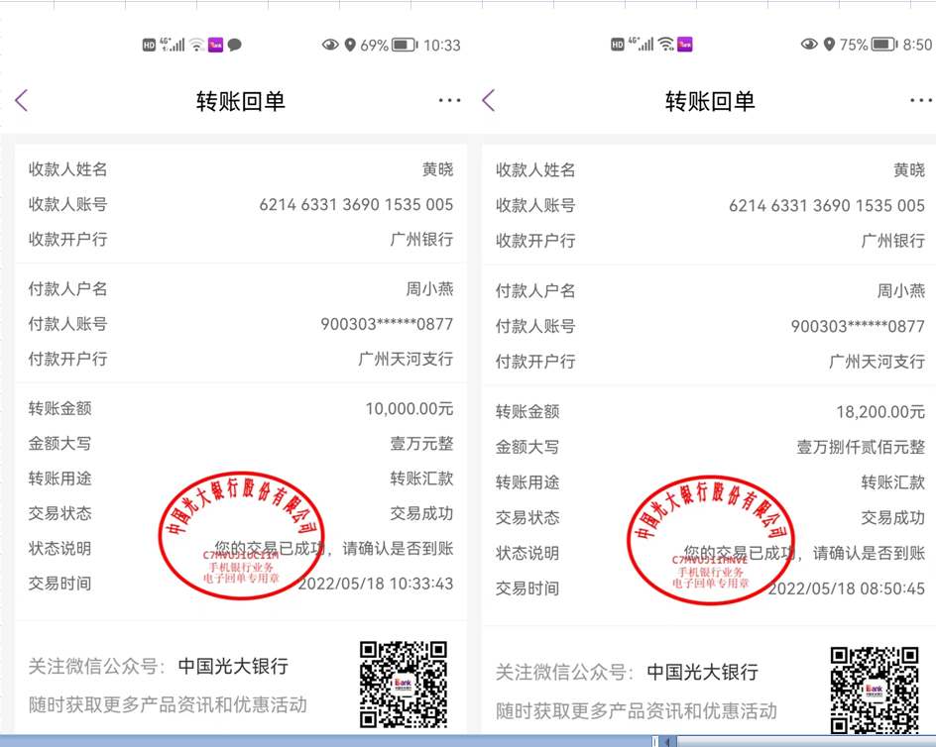Screen dimensions: 936x747
Task: Click the red bank stamp on the 10,000.00元 receipt
Action: (241, 535)
